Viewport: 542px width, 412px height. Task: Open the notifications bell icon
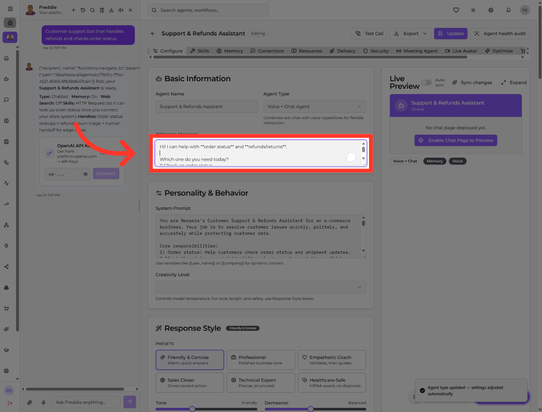click(x=508, y=10)
